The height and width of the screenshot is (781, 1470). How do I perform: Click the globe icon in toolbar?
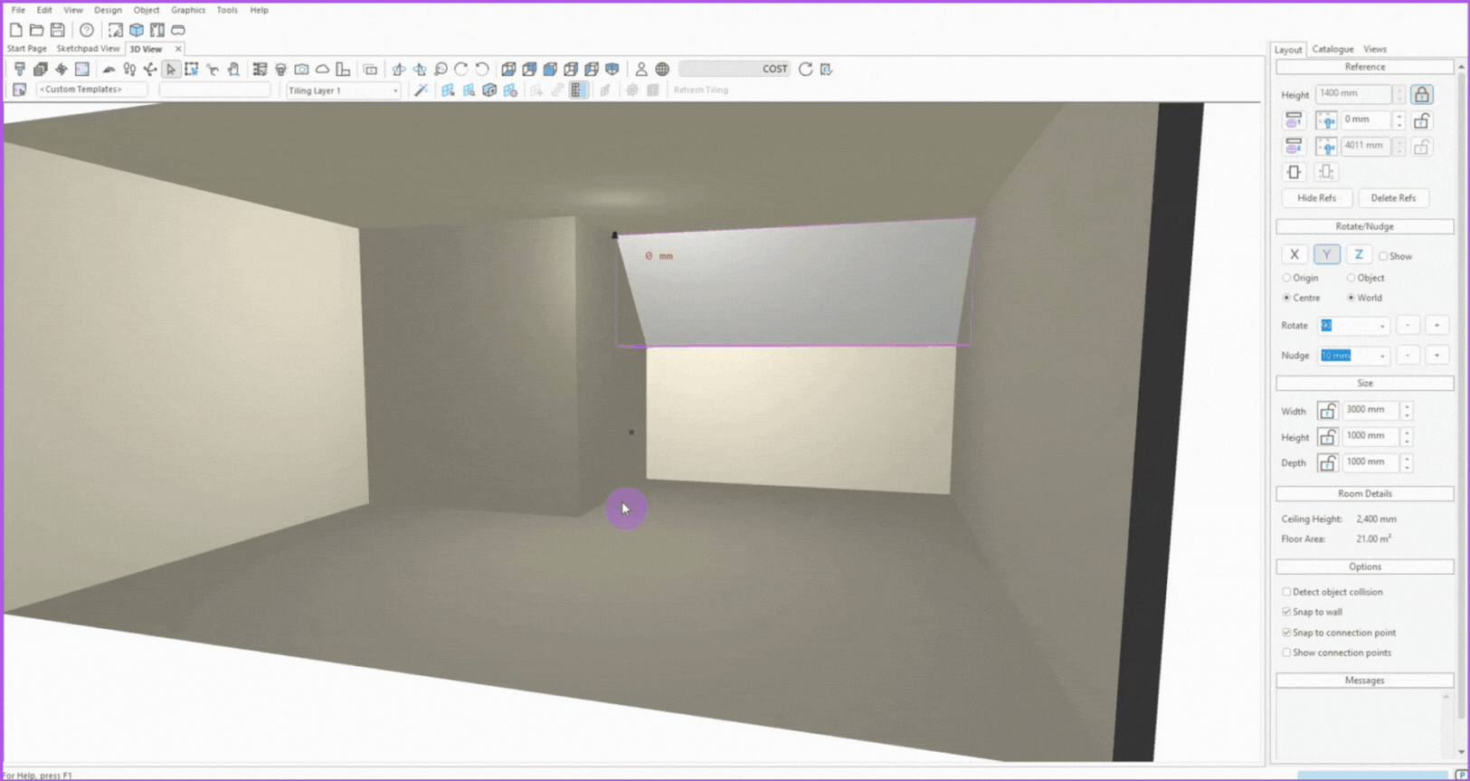[x=662, y=69]
